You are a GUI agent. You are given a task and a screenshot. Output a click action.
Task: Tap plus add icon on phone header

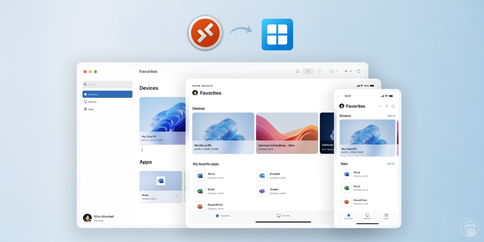tap(380, 106)
